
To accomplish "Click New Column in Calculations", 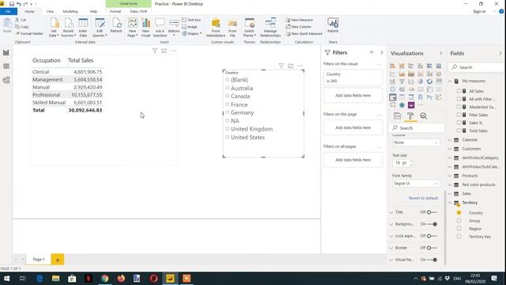I will coord(299,27).
